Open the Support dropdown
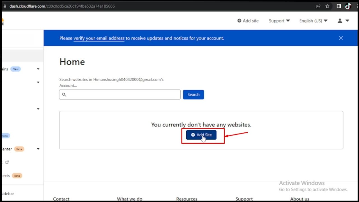Viewport: 359px width, 202px height. (279, 21)
